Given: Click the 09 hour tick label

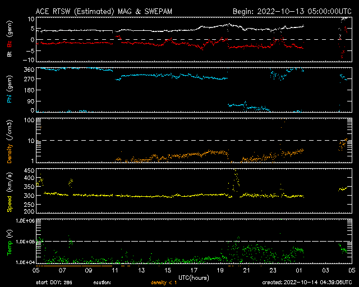Looking at the screenshot, I should (89, 270).
